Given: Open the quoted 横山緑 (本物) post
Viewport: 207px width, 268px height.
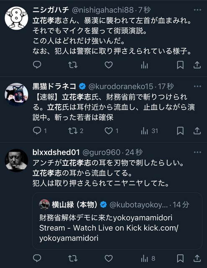Looking at the screenshot, I should (117, 221).
